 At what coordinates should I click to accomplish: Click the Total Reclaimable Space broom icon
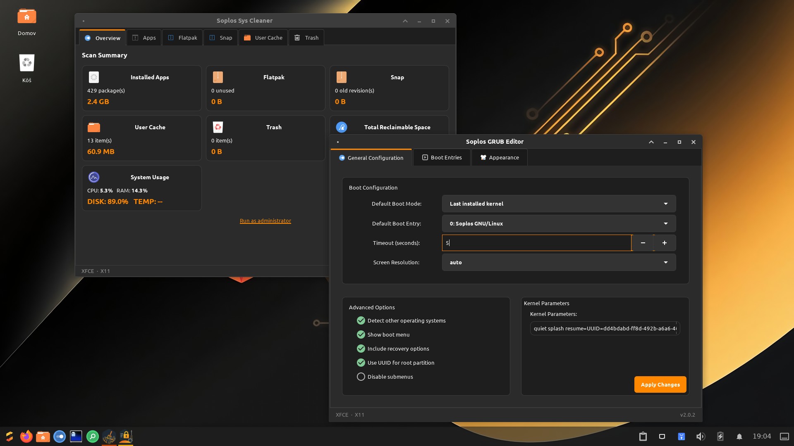click(342, 127)
